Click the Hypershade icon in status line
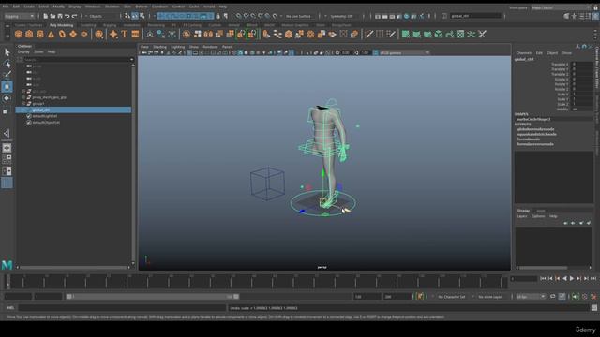 coord(406,16)
